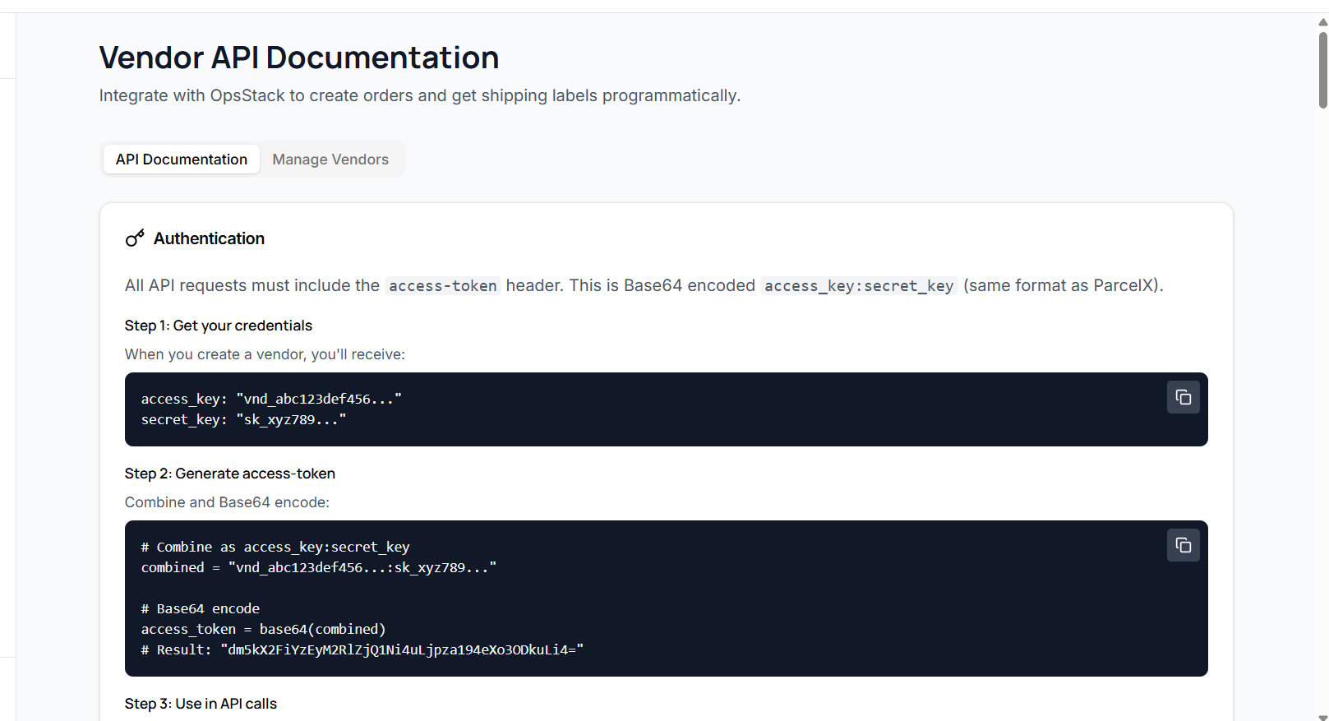Click the Authentication section title
The height and width of the screenshot is (721, 1329).
coord(209,238)
